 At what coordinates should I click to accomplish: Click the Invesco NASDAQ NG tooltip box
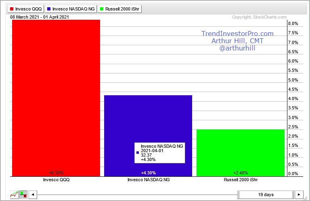click(x=160, y=153)
